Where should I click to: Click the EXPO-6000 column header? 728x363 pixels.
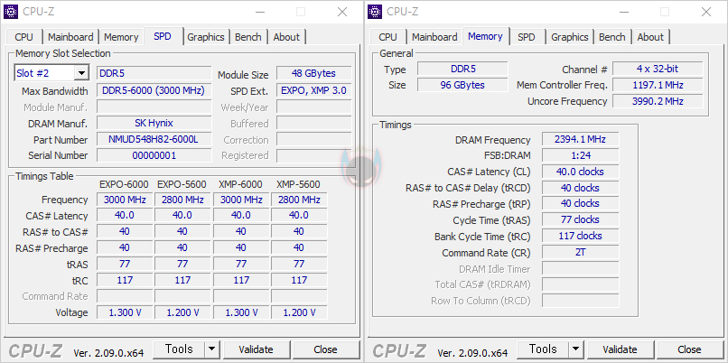124,185
